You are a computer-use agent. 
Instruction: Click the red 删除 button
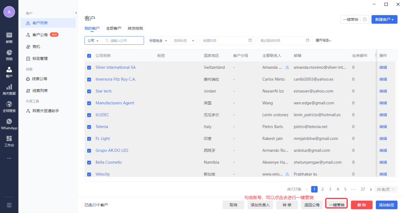click(361, 205)
